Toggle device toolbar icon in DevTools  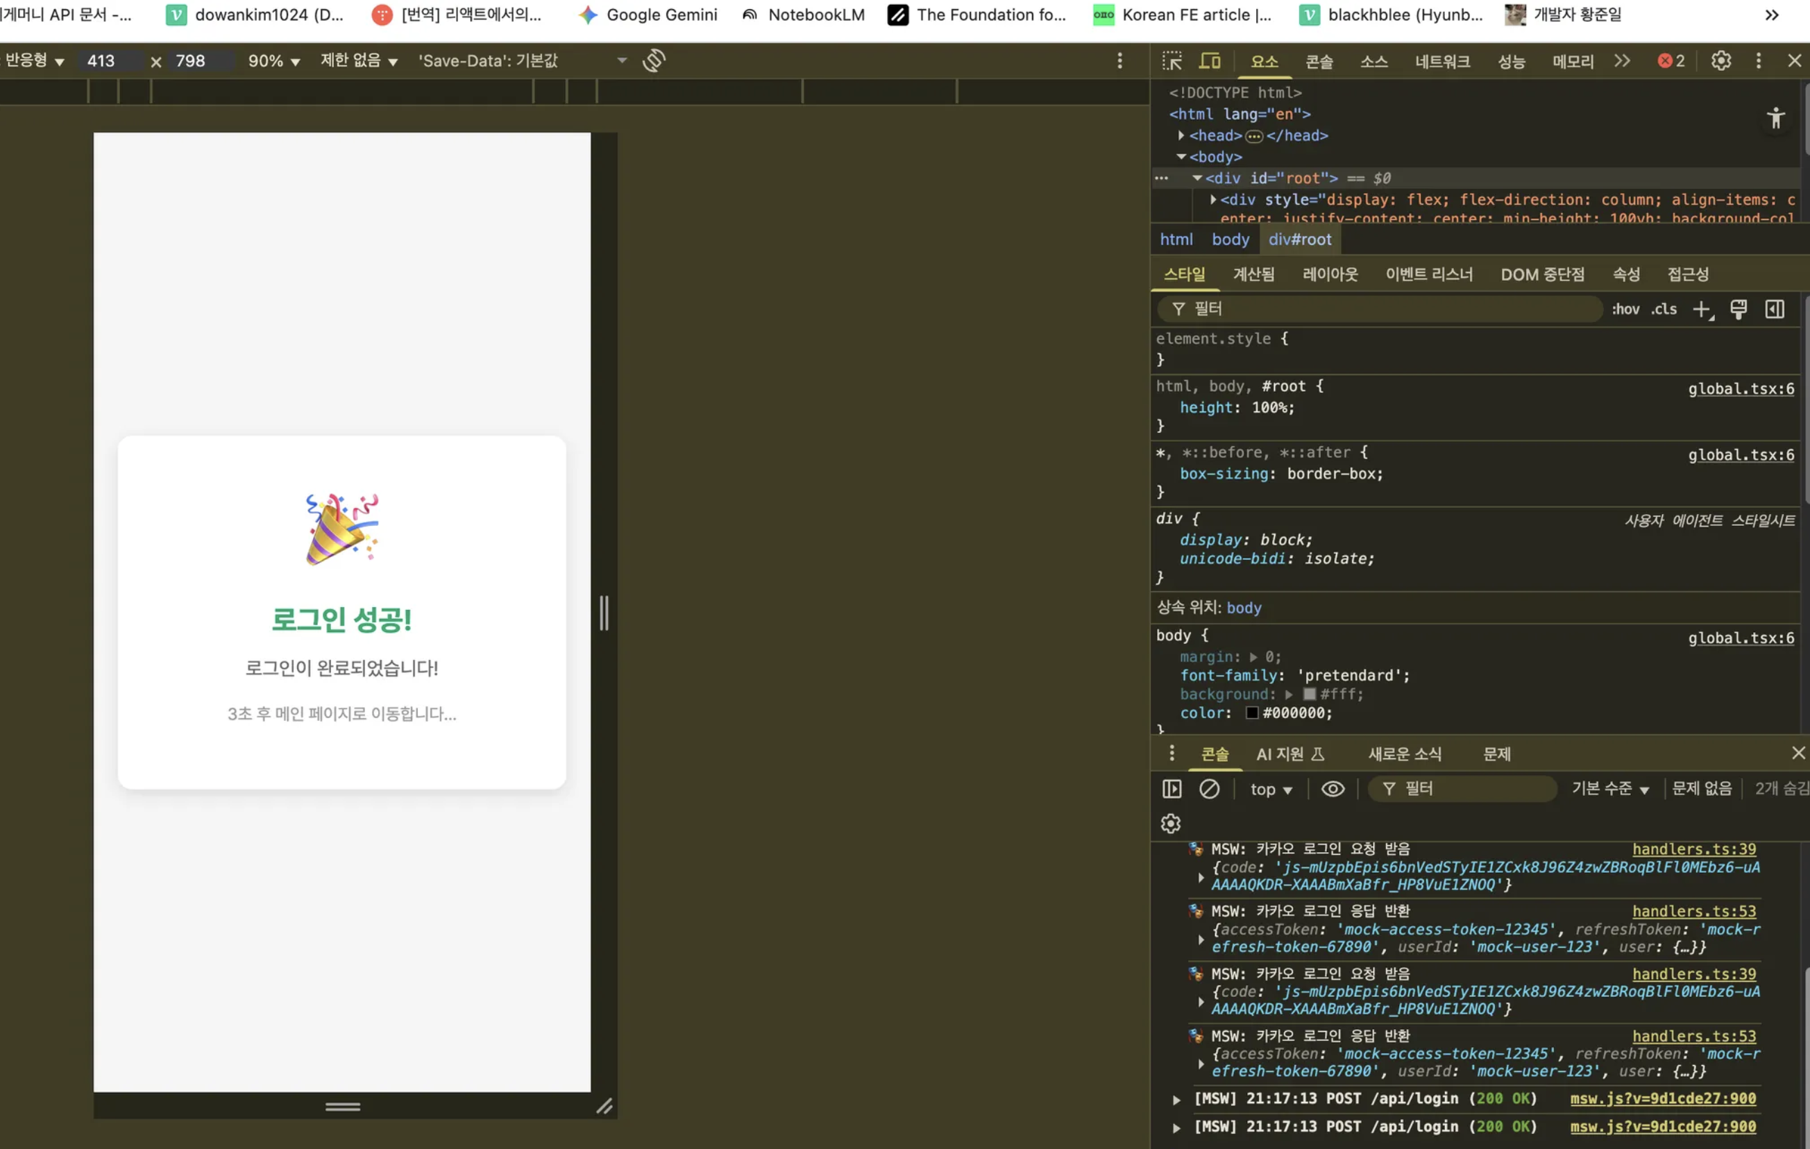(x=1210, y=61)
